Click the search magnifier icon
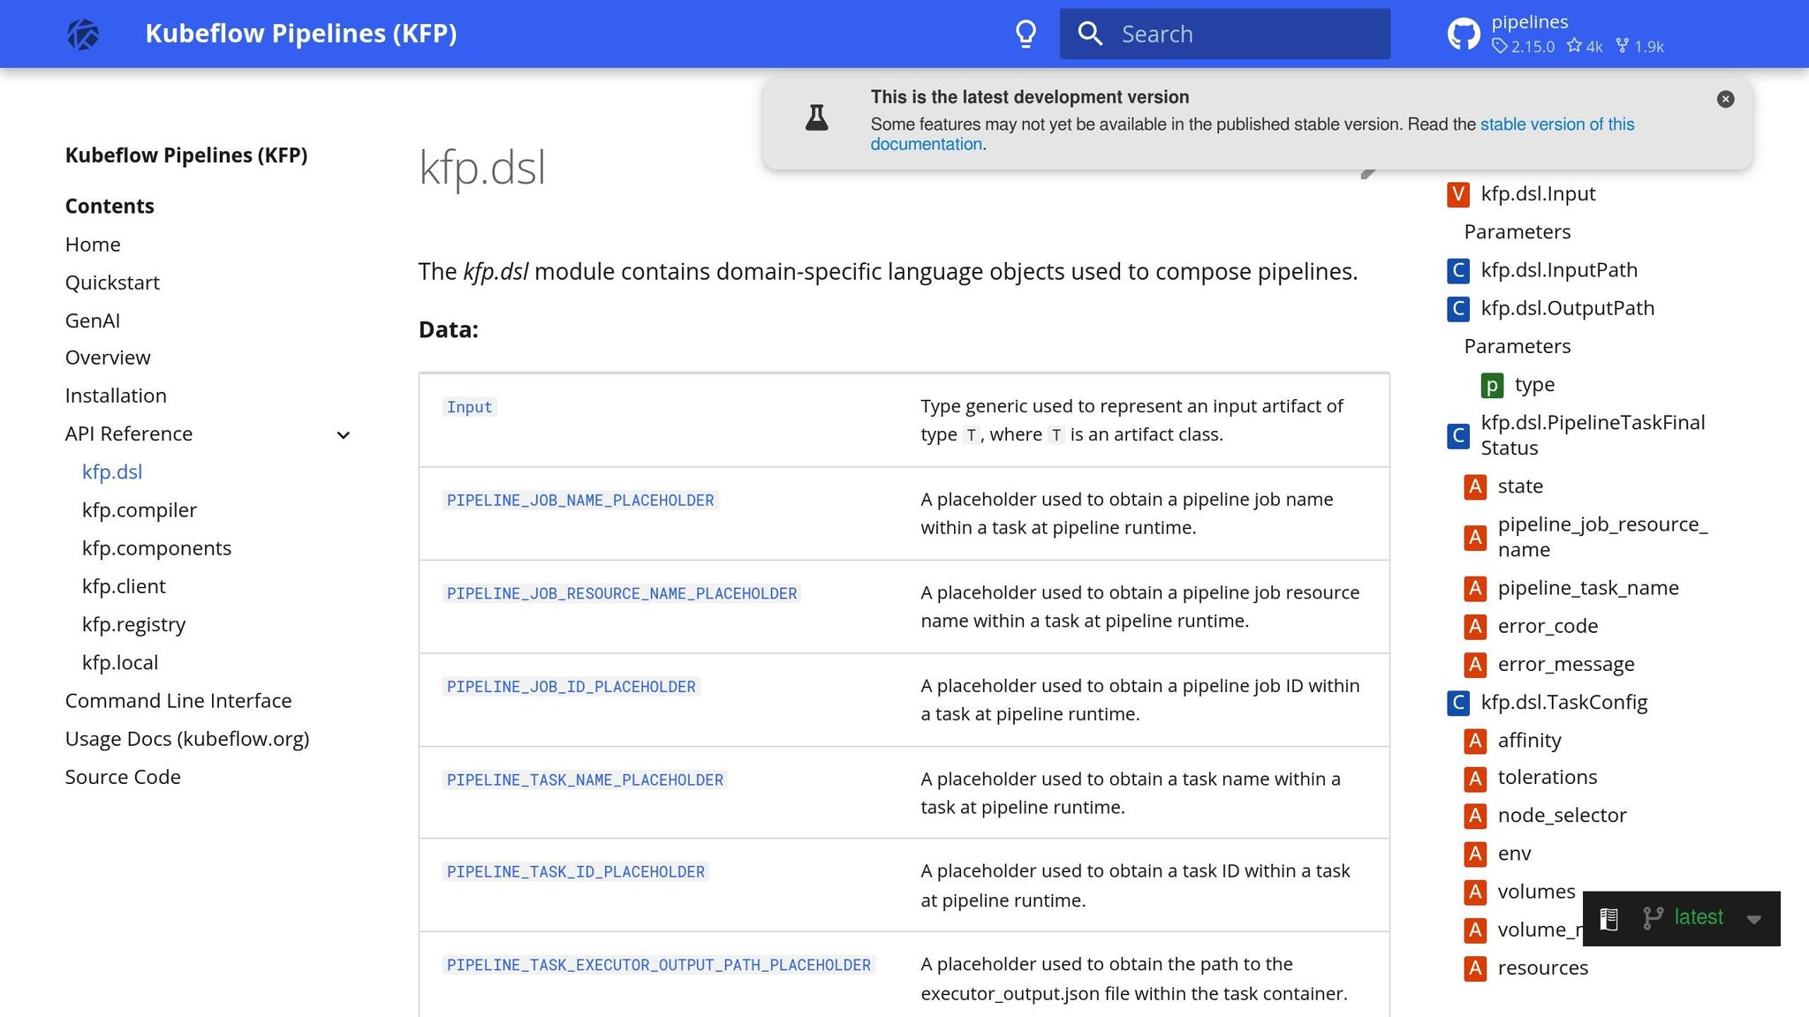The height and width of the screenshot is (1017, 1809). coord(1091,33)
